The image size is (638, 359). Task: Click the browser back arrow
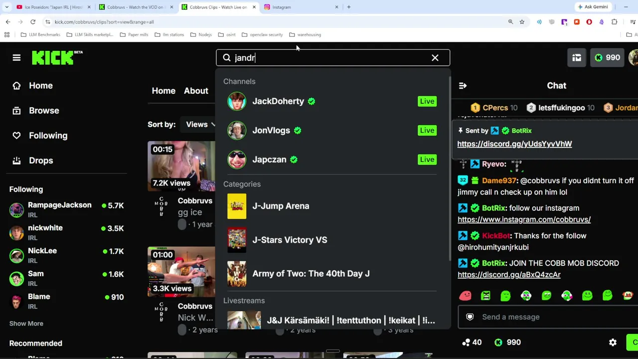click(x=8, y=22)
